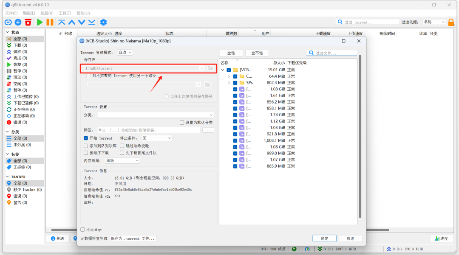This screenshot has width=459, height=255.
Task: Move torrent to bottom of queue
Action: (92, 22)
